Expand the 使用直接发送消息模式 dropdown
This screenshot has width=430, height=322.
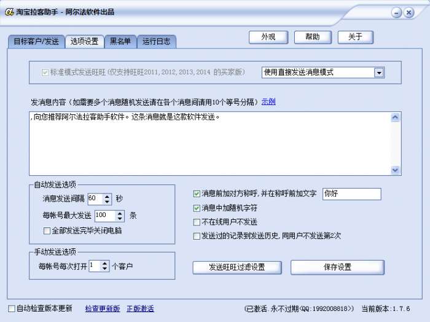(x=379, y=73)
